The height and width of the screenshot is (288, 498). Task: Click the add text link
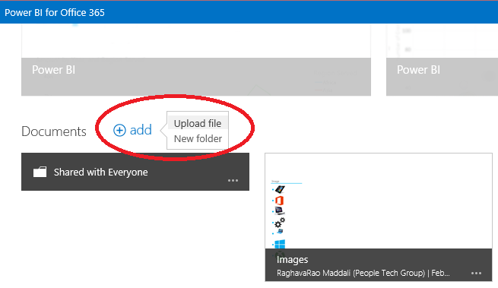(x=141, y=130)
